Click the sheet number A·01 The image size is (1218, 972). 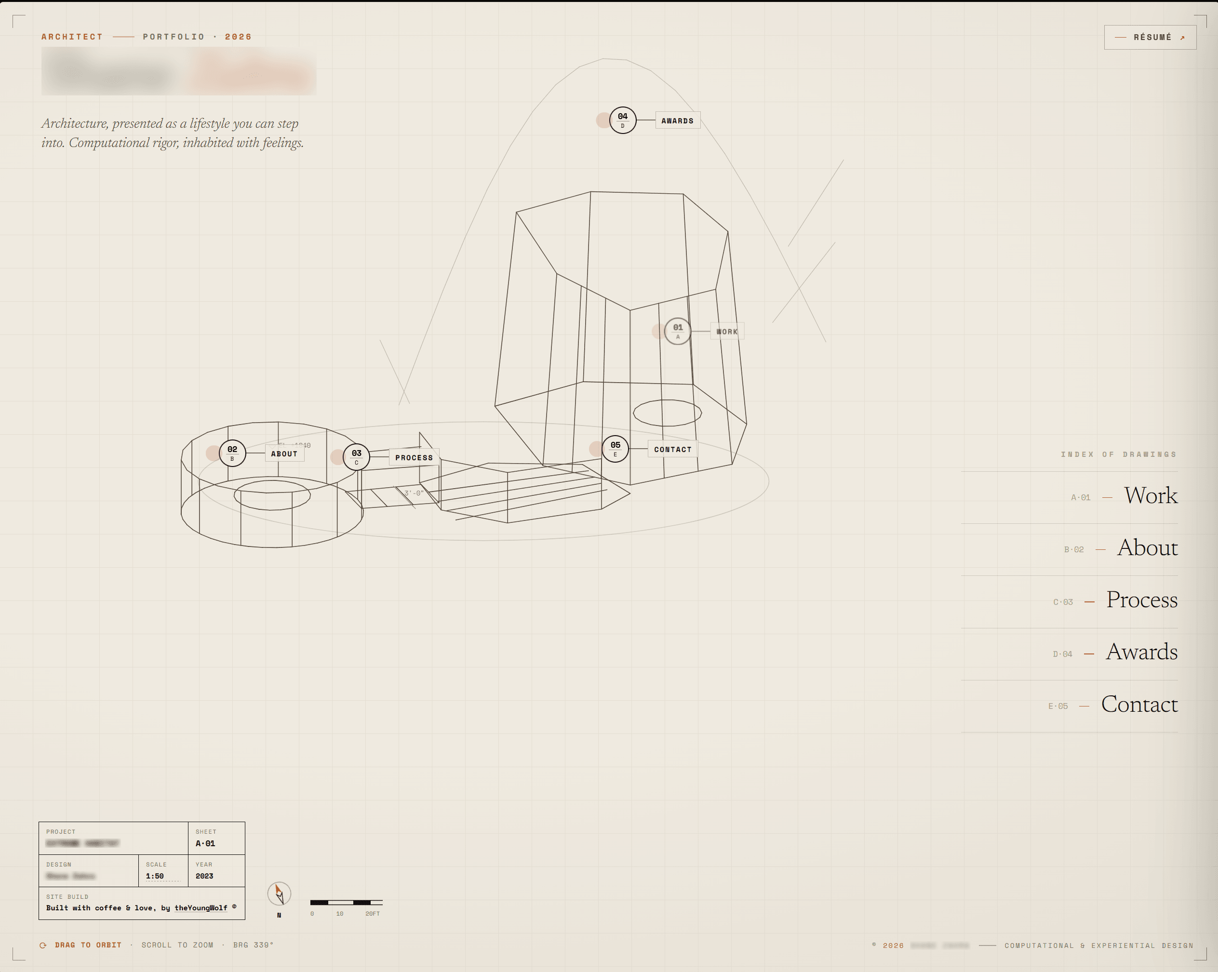tap(206, 843)
